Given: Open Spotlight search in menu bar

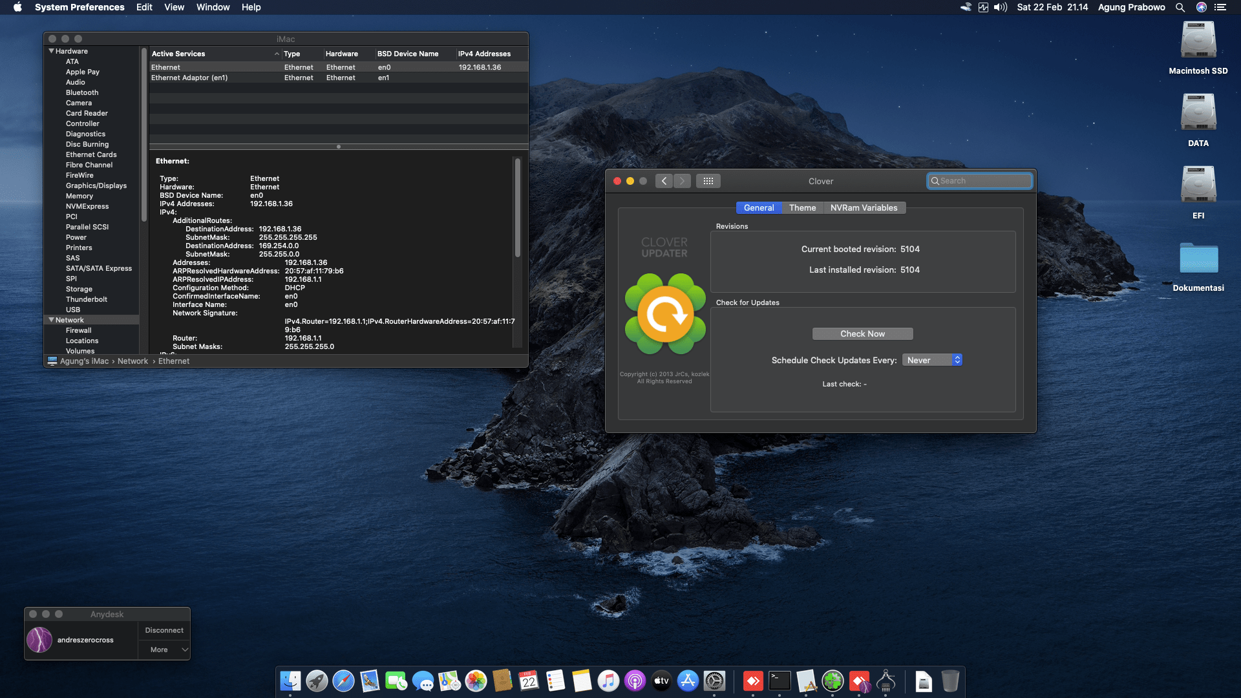Looking at the screenshot, I should pyautogui.click(x=1180, y=7).
